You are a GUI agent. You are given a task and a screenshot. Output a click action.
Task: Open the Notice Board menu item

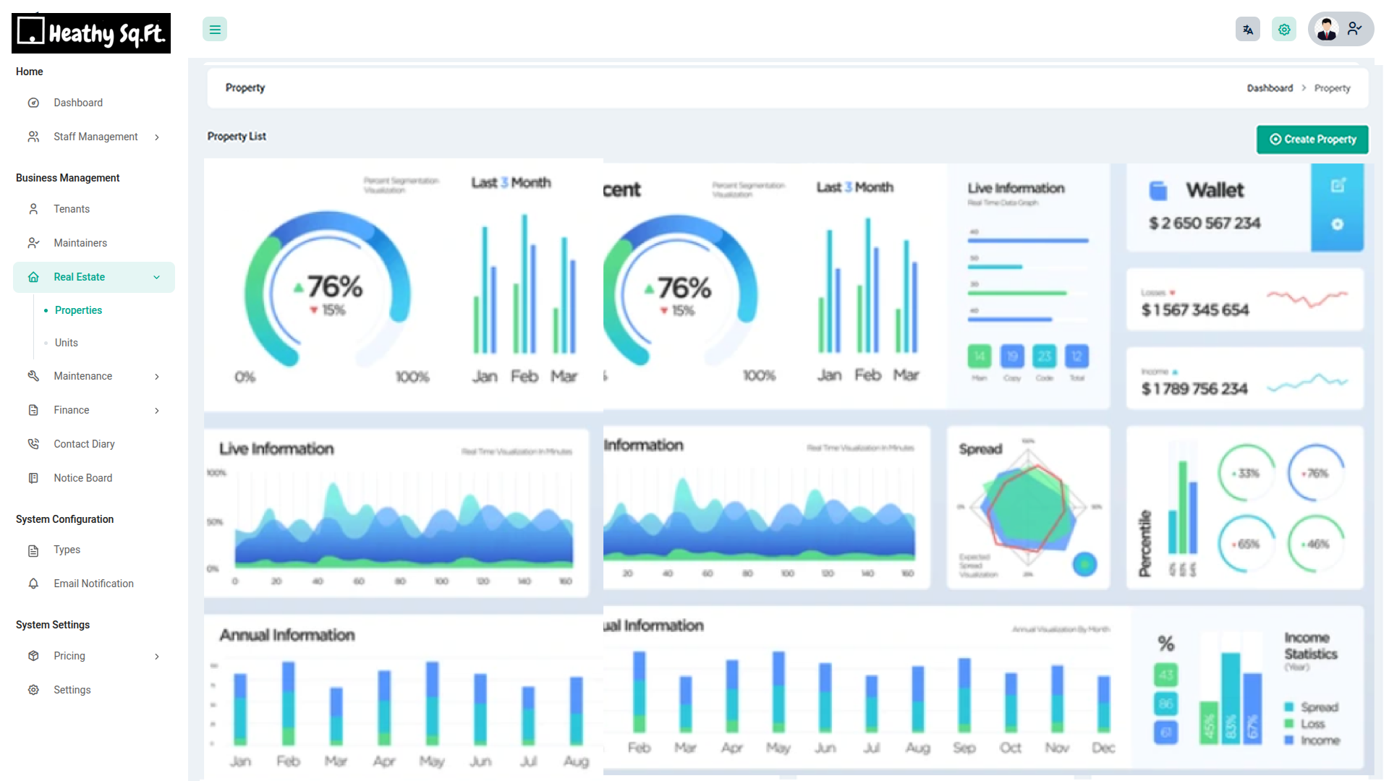[83, 478]
